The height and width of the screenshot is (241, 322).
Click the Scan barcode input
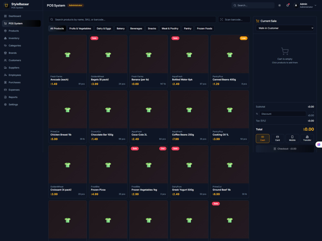click(x=234, y=20)
